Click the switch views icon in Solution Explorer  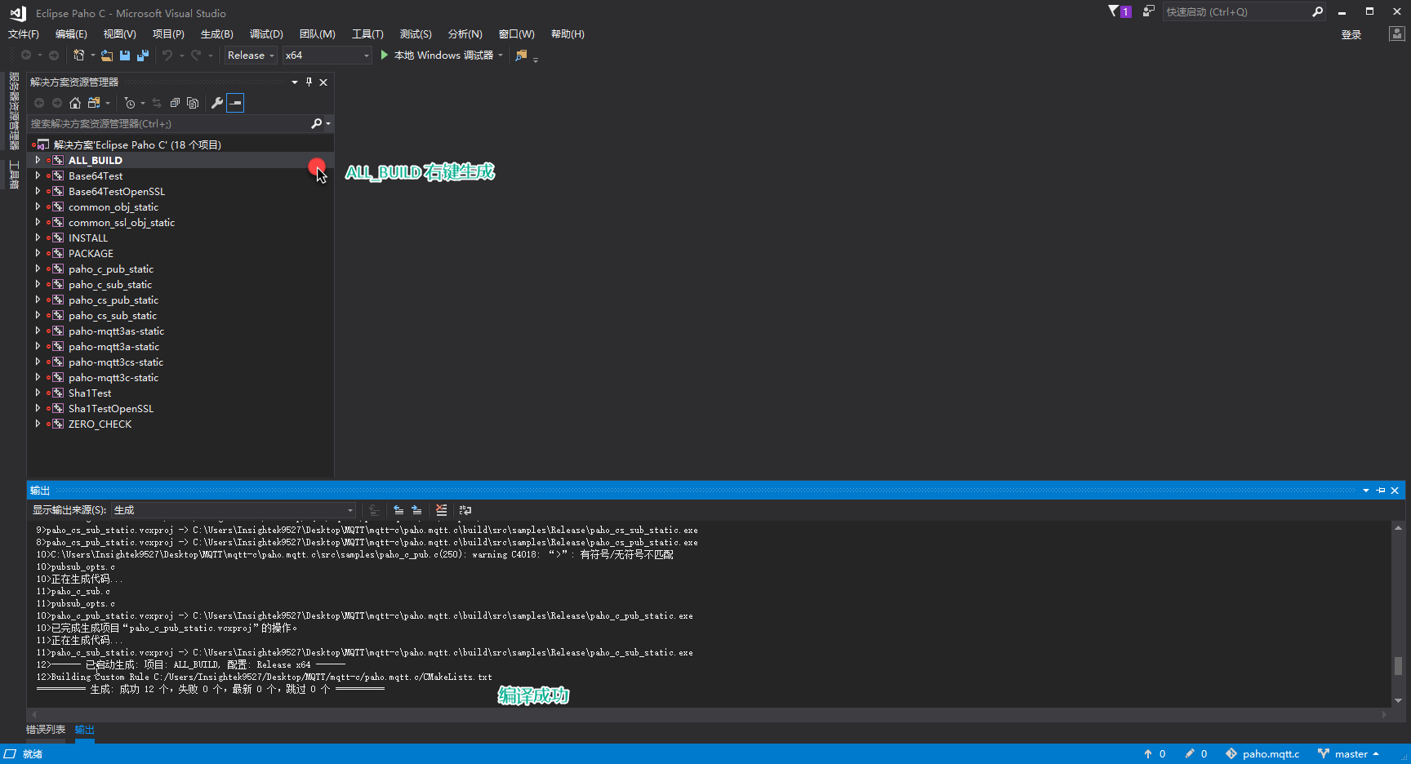(94, 103)
